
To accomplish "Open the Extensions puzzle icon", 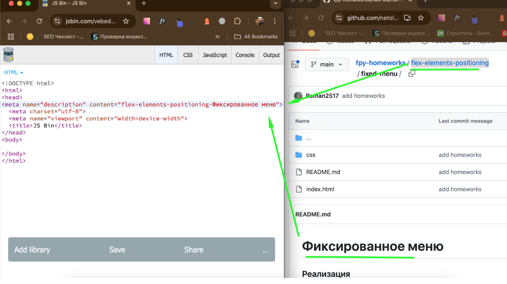I will click(237, 21).
